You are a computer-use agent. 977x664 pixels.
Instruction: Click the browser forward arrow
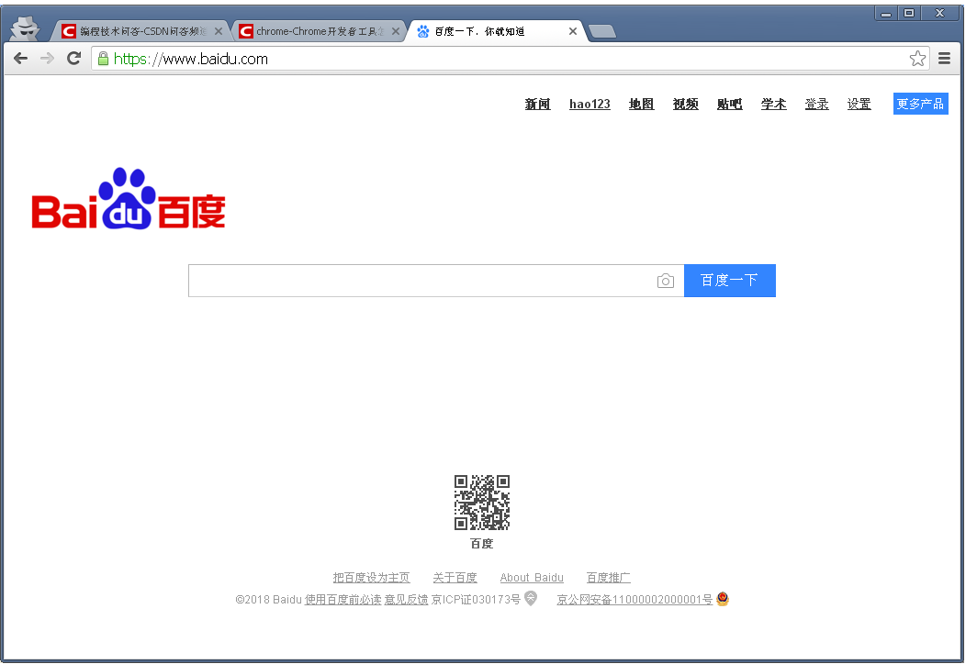[48, 59]
